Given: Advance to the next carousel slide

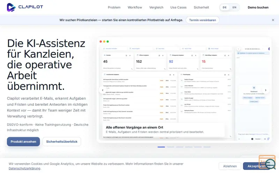Looking at the screenshot, I should pos(265,90).
